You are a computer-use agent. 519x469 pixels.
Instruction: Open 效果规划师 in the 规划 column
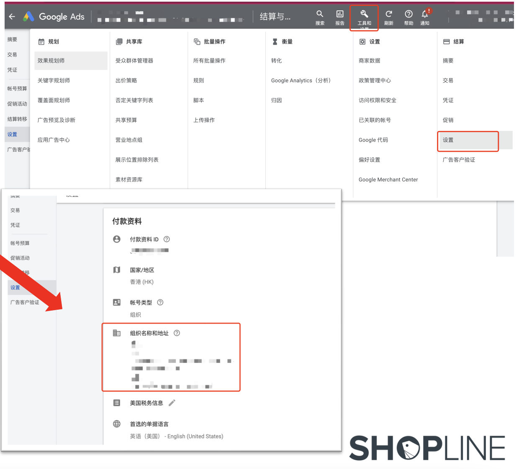point(51,61)
